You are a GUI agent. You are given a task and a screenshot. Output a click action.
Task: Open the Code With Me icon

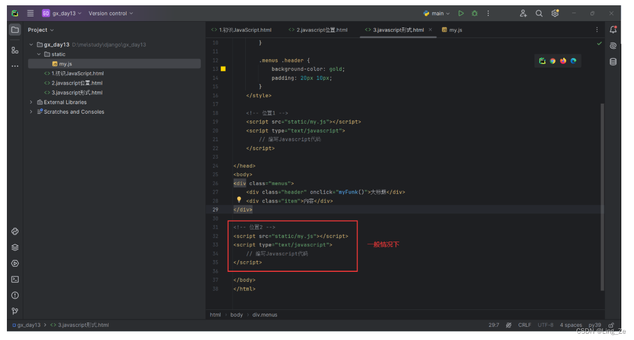(523, 13)
